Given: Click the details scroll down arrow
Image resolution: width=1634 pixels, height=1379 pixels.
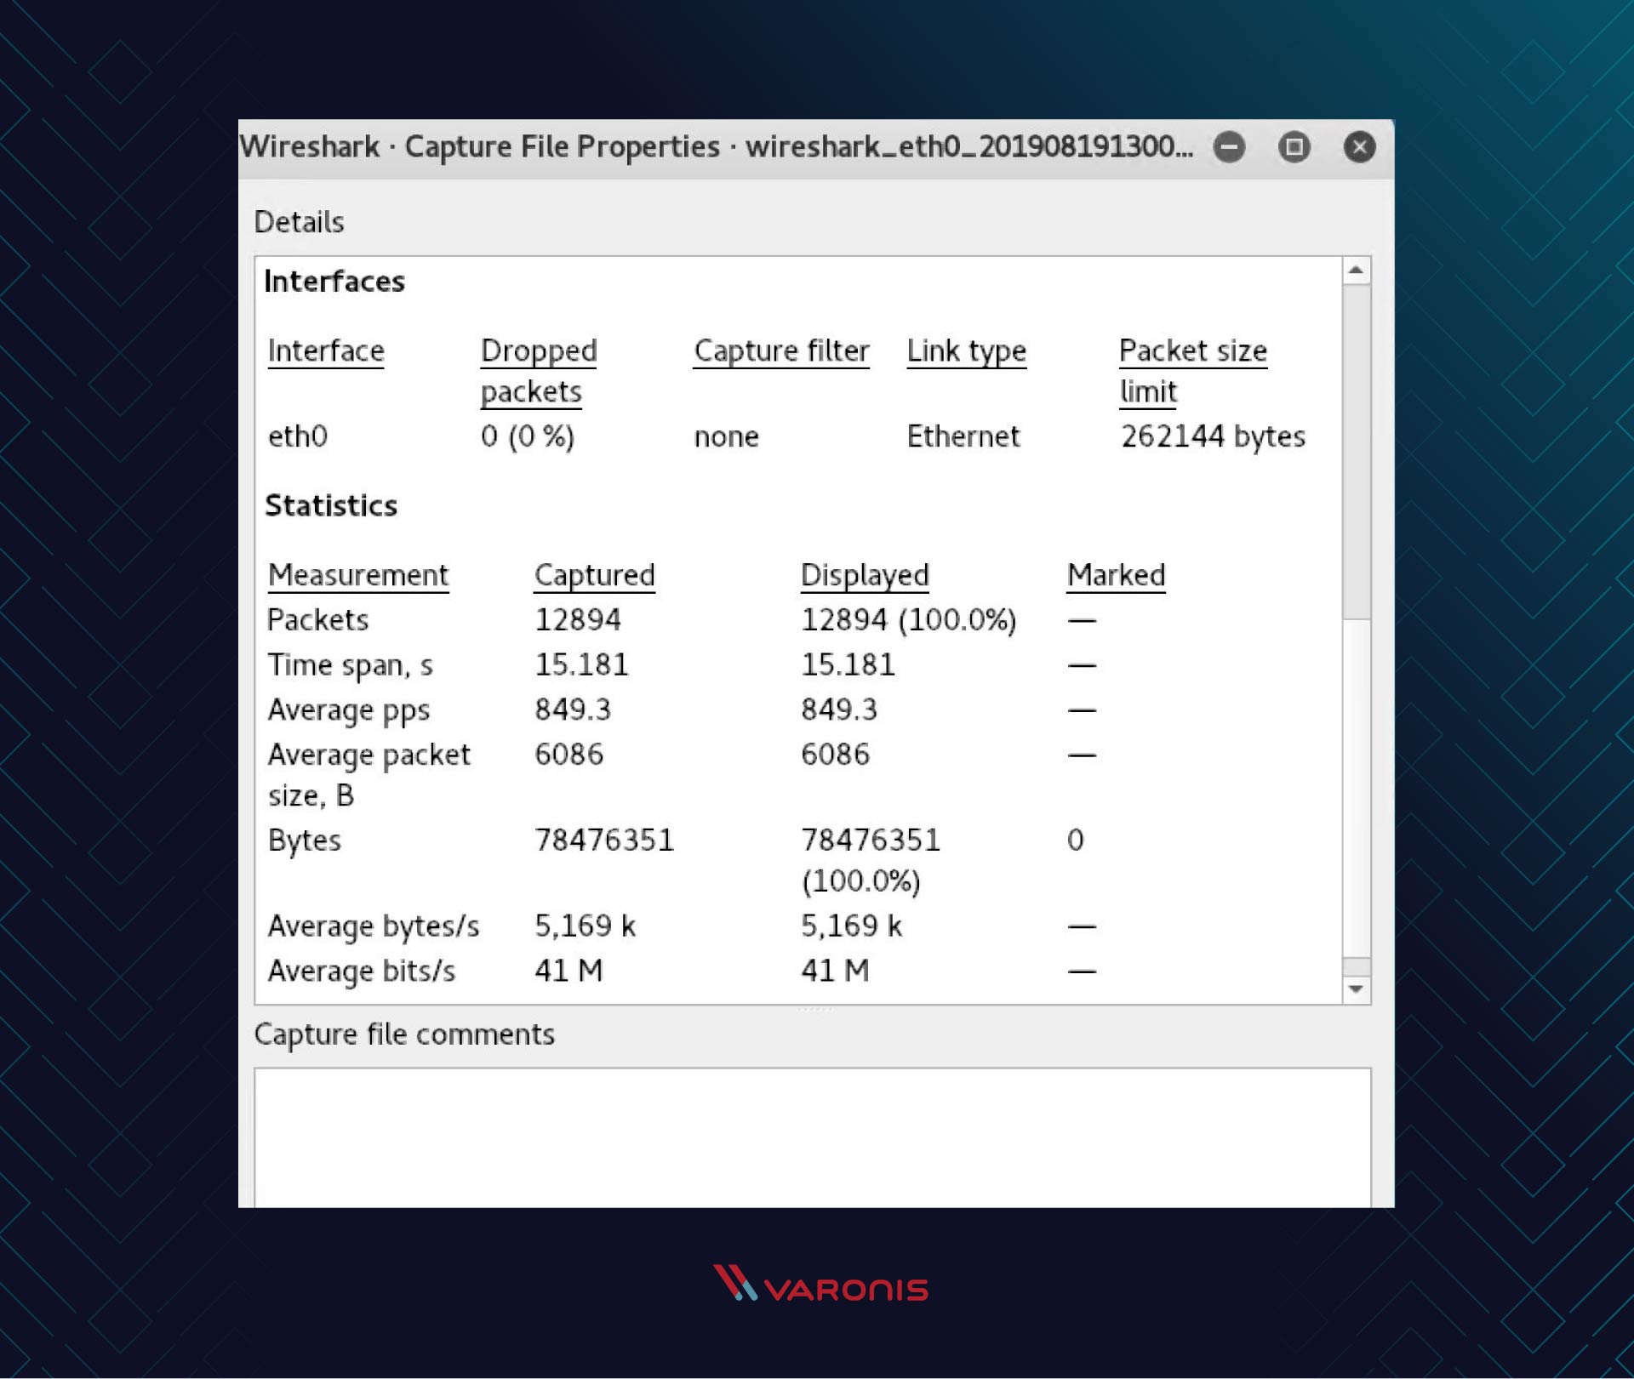Looking at the screenshot, I should (x=1357, y=989).
